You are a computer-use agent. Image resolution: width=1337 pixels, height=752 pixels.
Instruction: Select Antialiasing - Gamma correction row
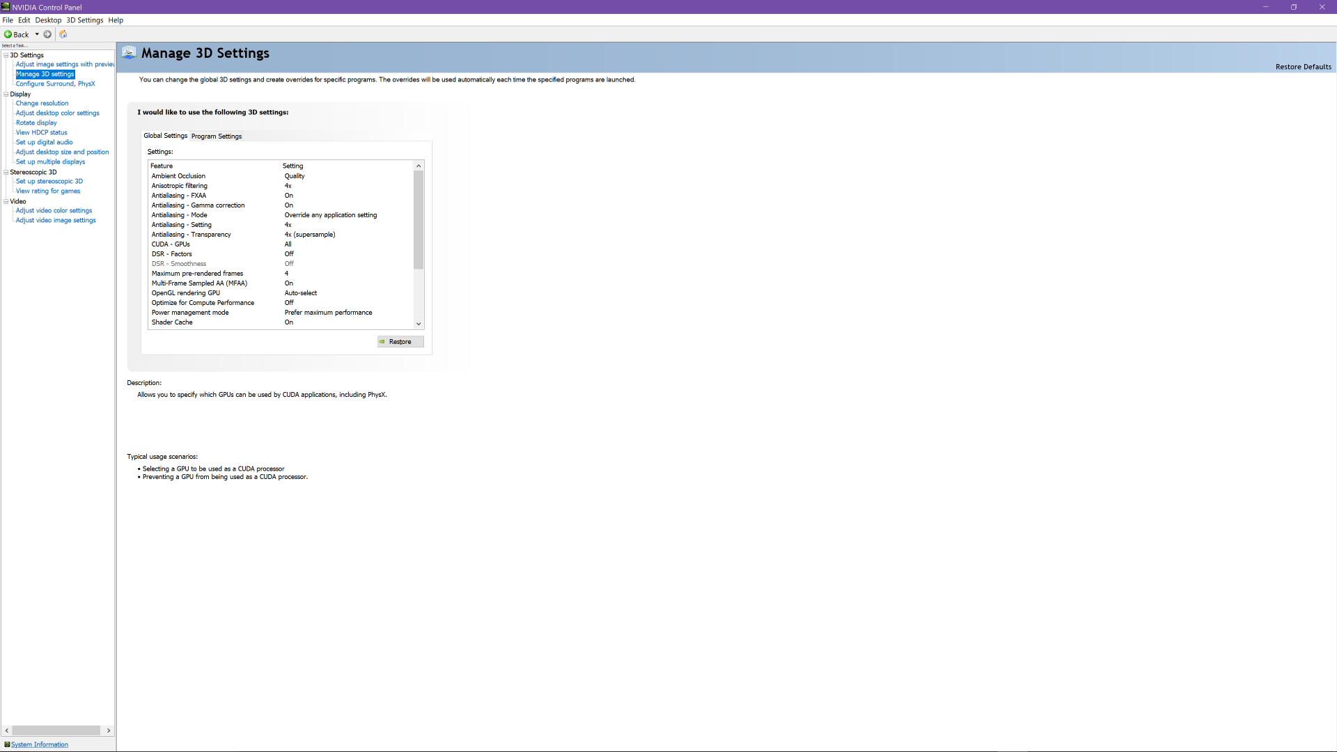click(x=281, y=205)
